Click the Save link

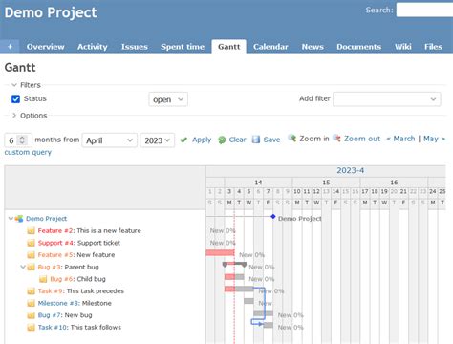(x=271, y=140)
